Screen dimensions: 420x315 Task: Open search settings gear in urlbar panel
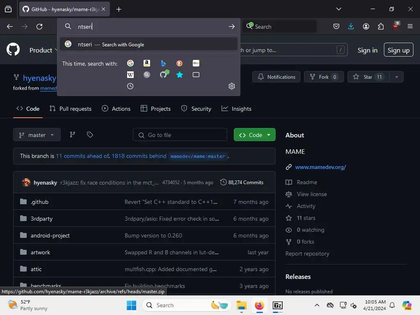[x=232, y=86]
